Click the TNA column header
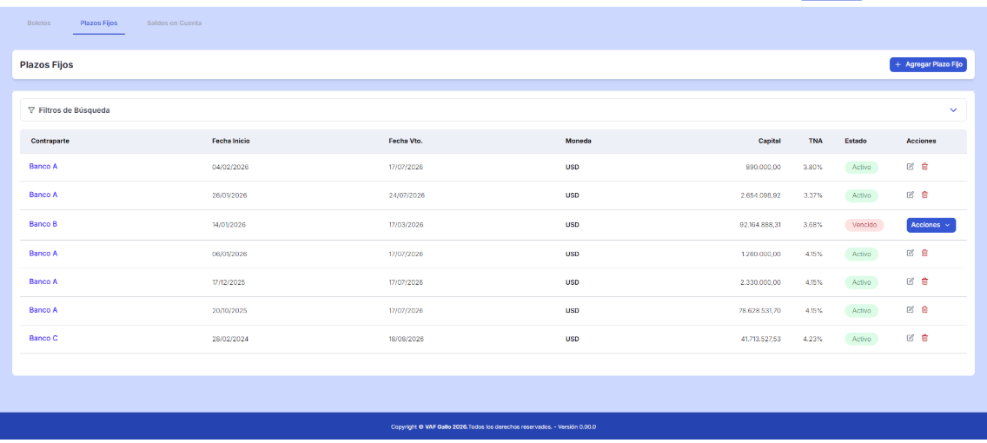This screenshot has width=987, height=443. 815,141
